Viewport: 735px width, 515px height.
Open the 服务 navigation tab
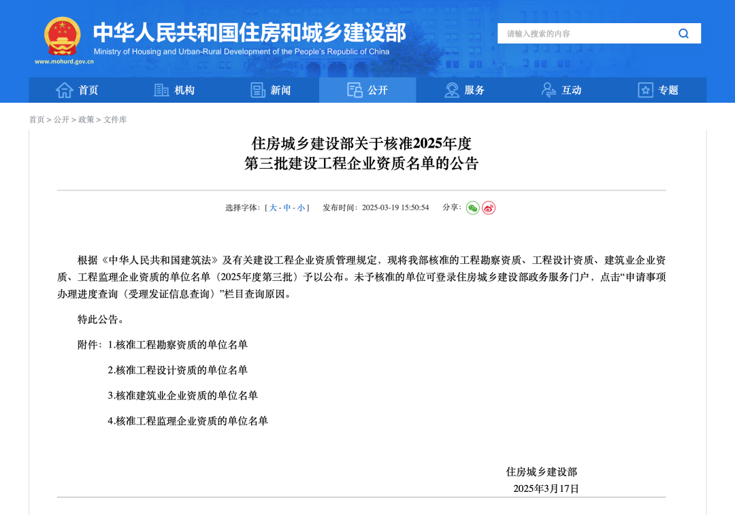click(465, 90)
